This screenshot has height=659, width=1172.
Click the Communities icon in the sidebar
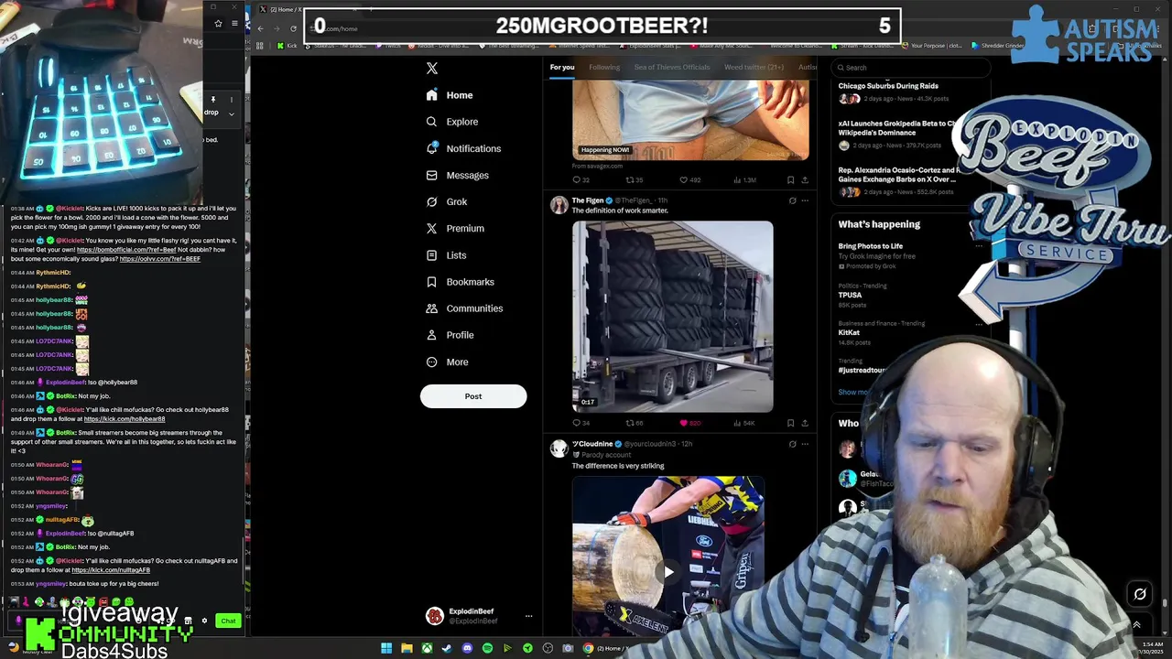(432, 308)
